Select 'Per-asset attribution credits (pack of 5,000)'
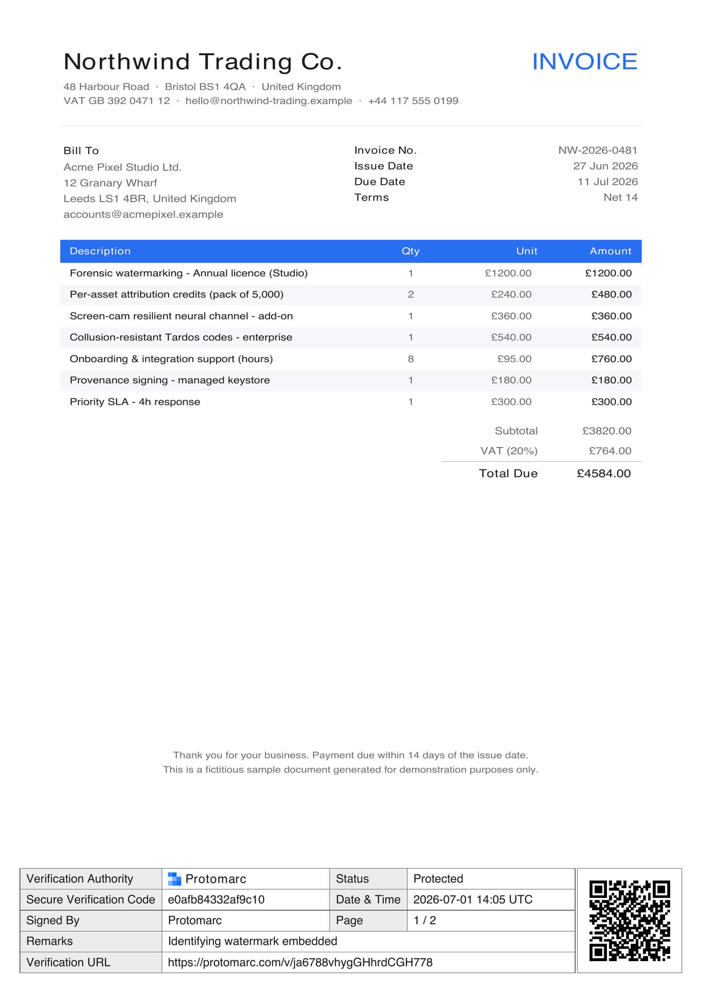 coord(176,294)
